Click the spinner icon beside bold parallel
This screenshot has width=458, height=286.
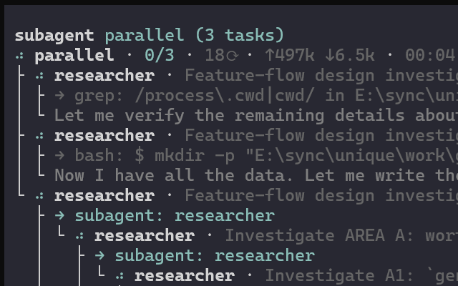(19, 56)
